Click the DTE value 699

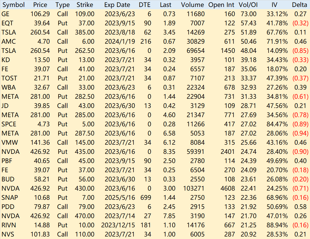pyautogui.click(x=146, y=198)
